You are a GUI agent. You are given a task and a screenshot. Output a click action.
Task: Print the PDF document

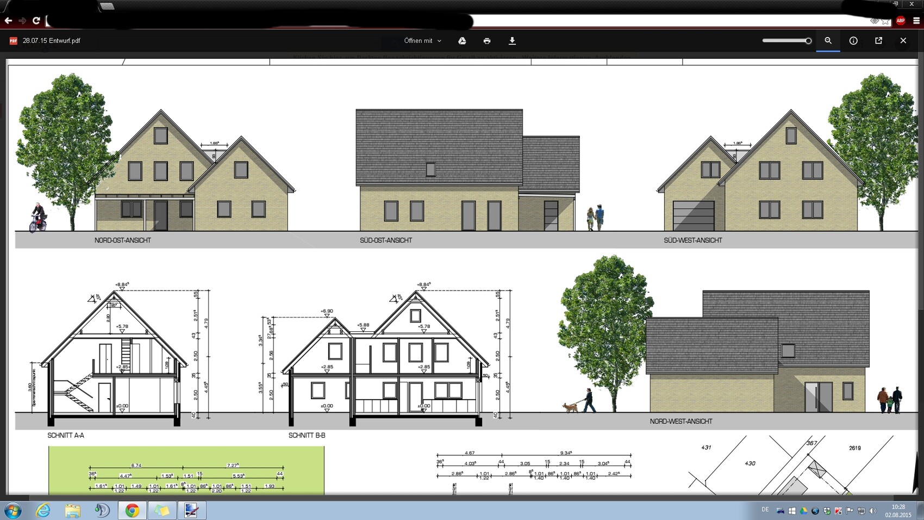tap(487, 41)
